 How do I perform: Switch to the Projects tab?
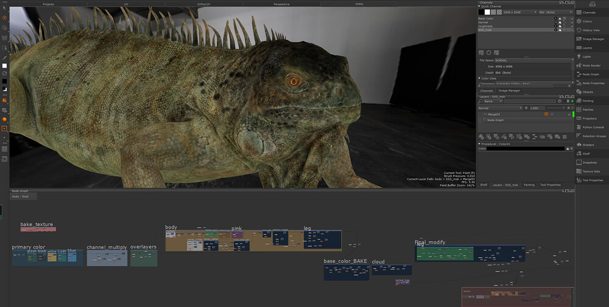[x=48, y=4]
